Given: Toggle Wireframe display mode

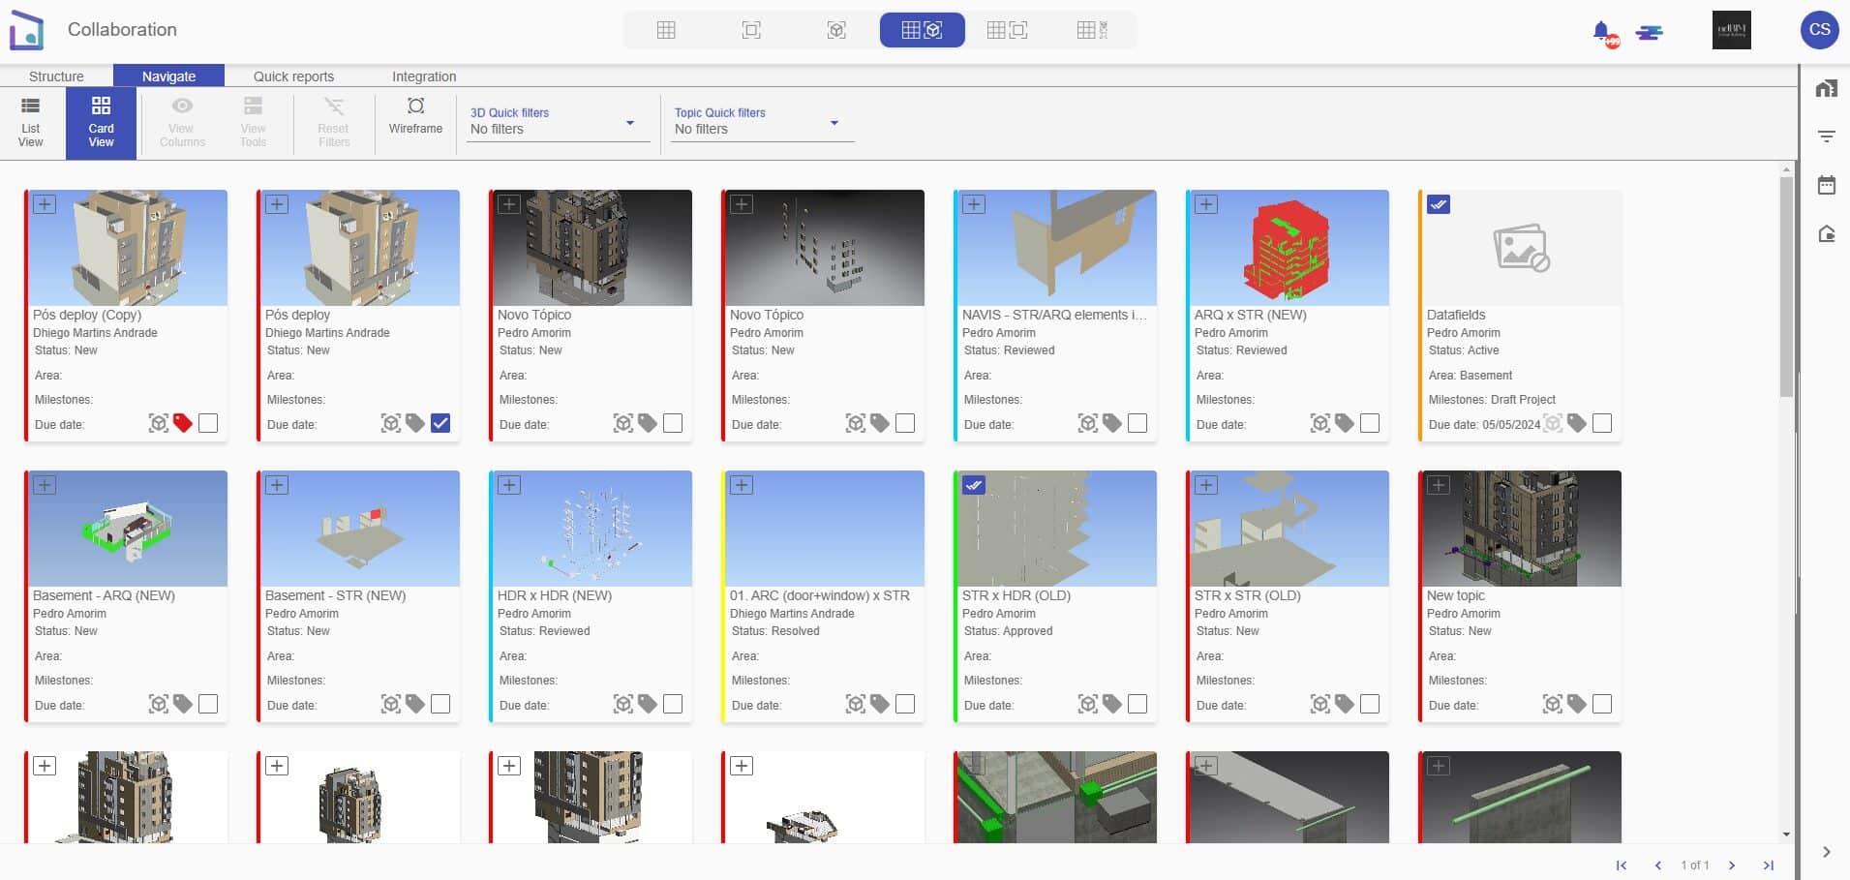Looking at the screenshot, I should pyautogui.click(x=415, y=115).
